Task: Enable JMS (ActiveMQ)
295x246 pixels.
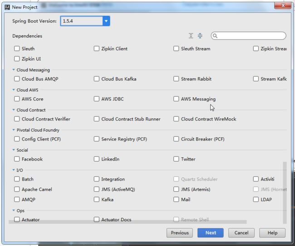Action: (97, 189)
